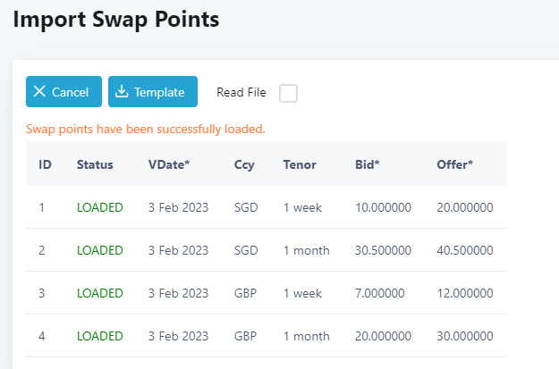Click the Ccy column header
Screen dimensions: 559x369
244,165
